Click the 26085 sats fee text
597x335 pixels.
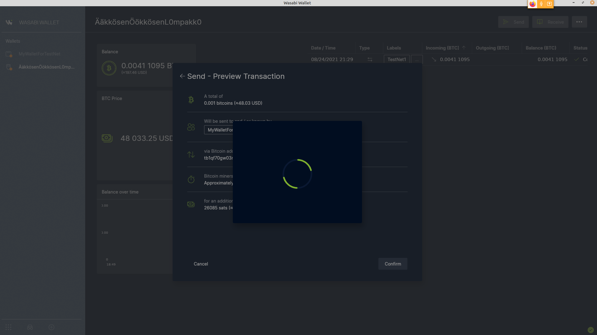point(218,208)
